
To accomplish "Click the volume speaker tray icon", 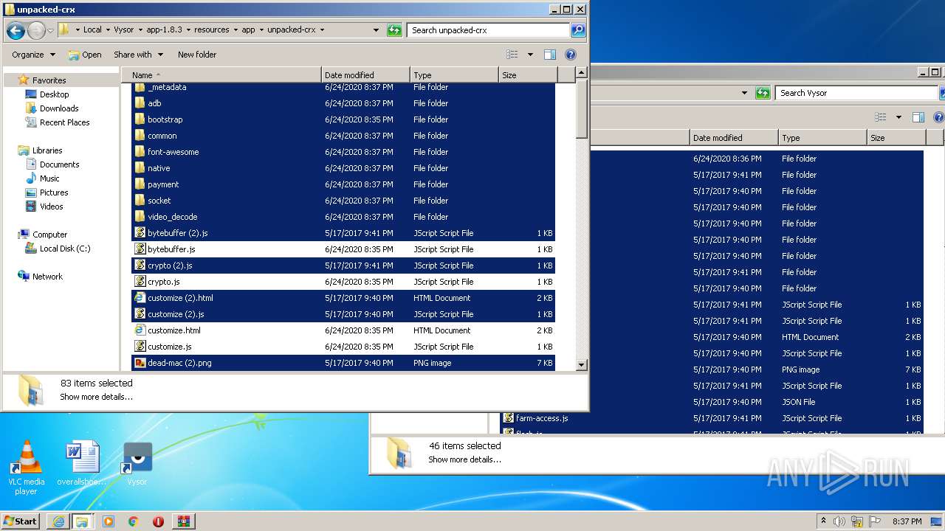I will pos(839,521).
